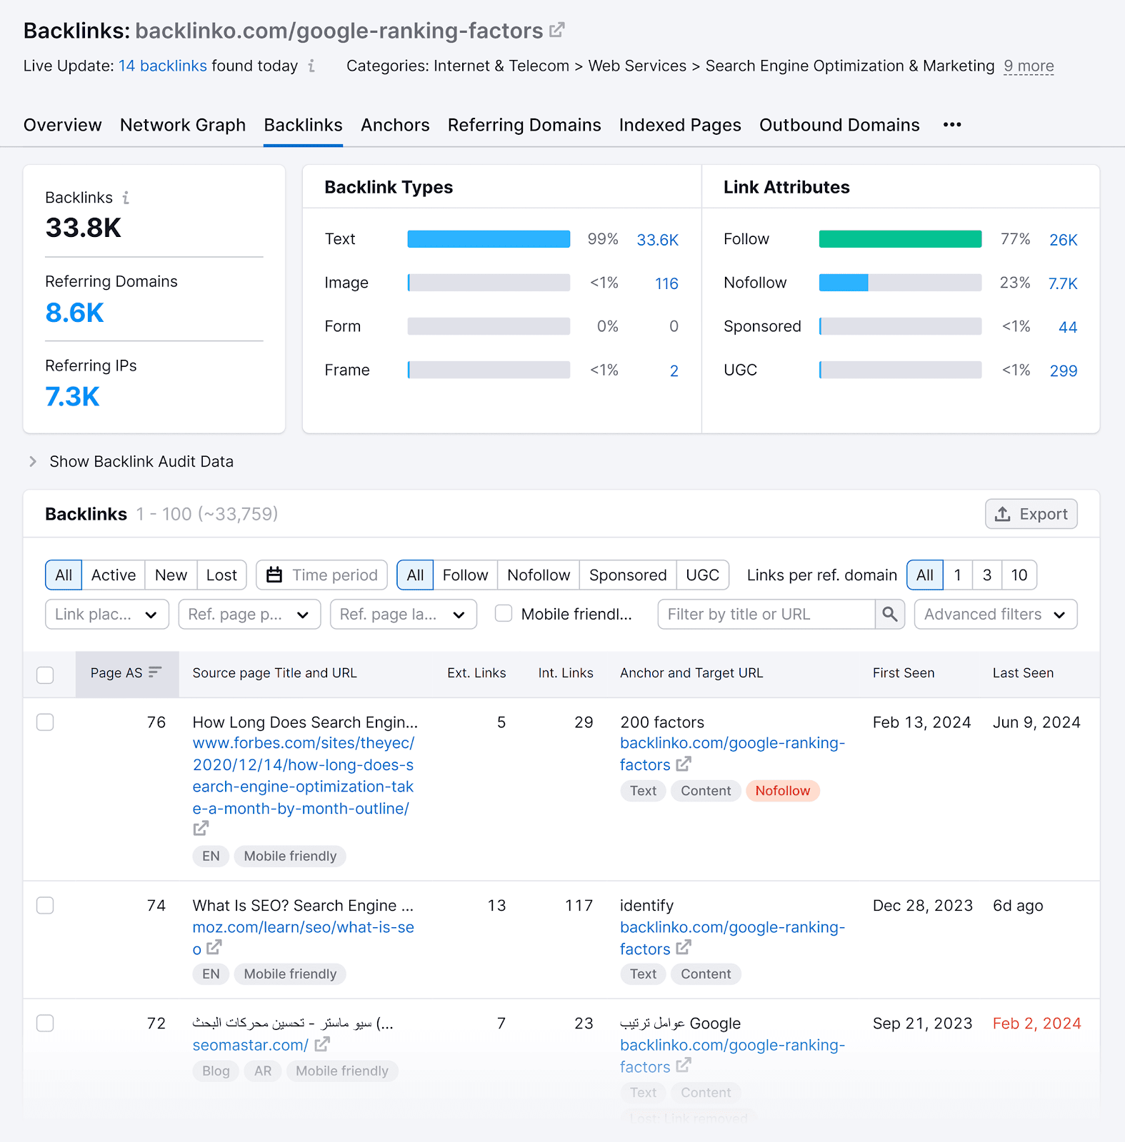This screenshot has height=1142, width=1125.
Task: Open target link icon in 200 factors row
Action: pyautogui.click(x=684, y=764)
